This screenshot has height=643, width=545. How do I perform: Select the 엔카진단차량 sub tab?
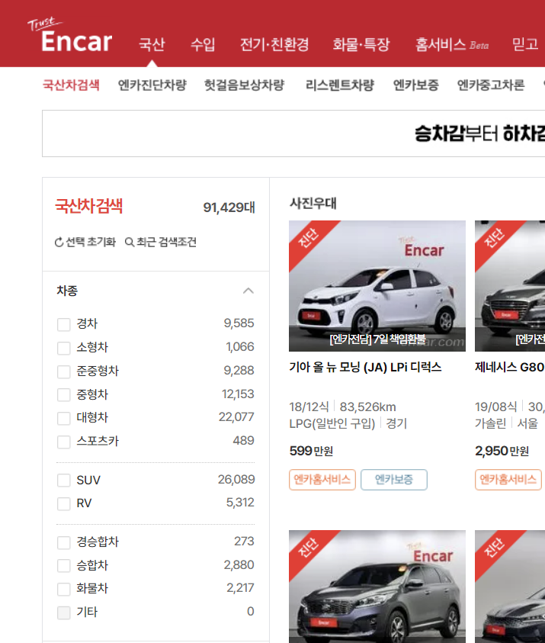(x=152, y=85)
